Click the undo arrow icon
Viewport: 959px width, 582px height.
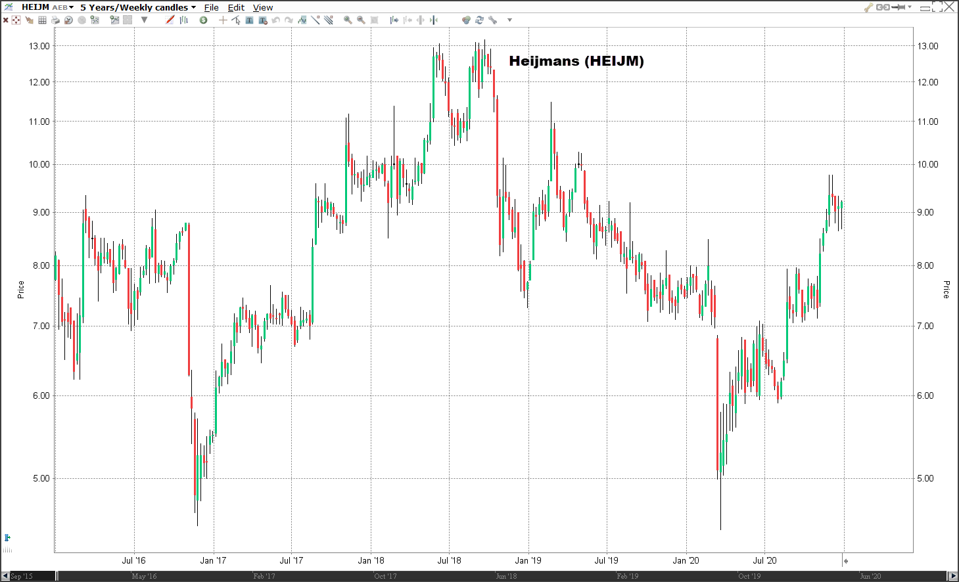click(x=276, y=20)
